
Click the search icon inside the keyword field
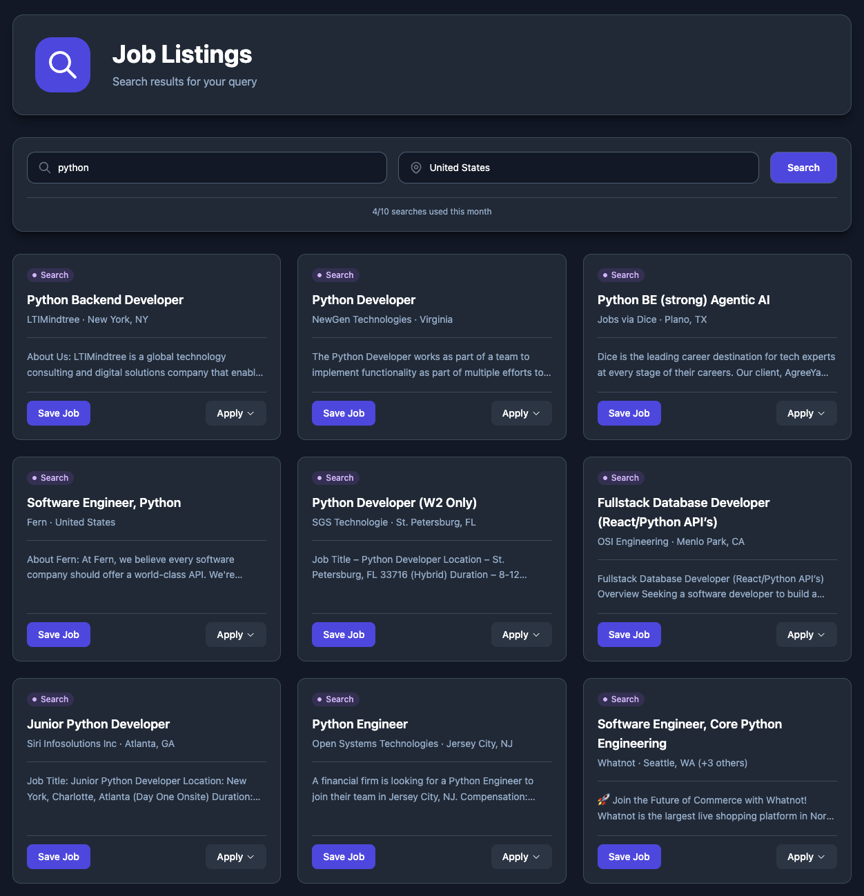pyautogui.click(x=44, y=168)
